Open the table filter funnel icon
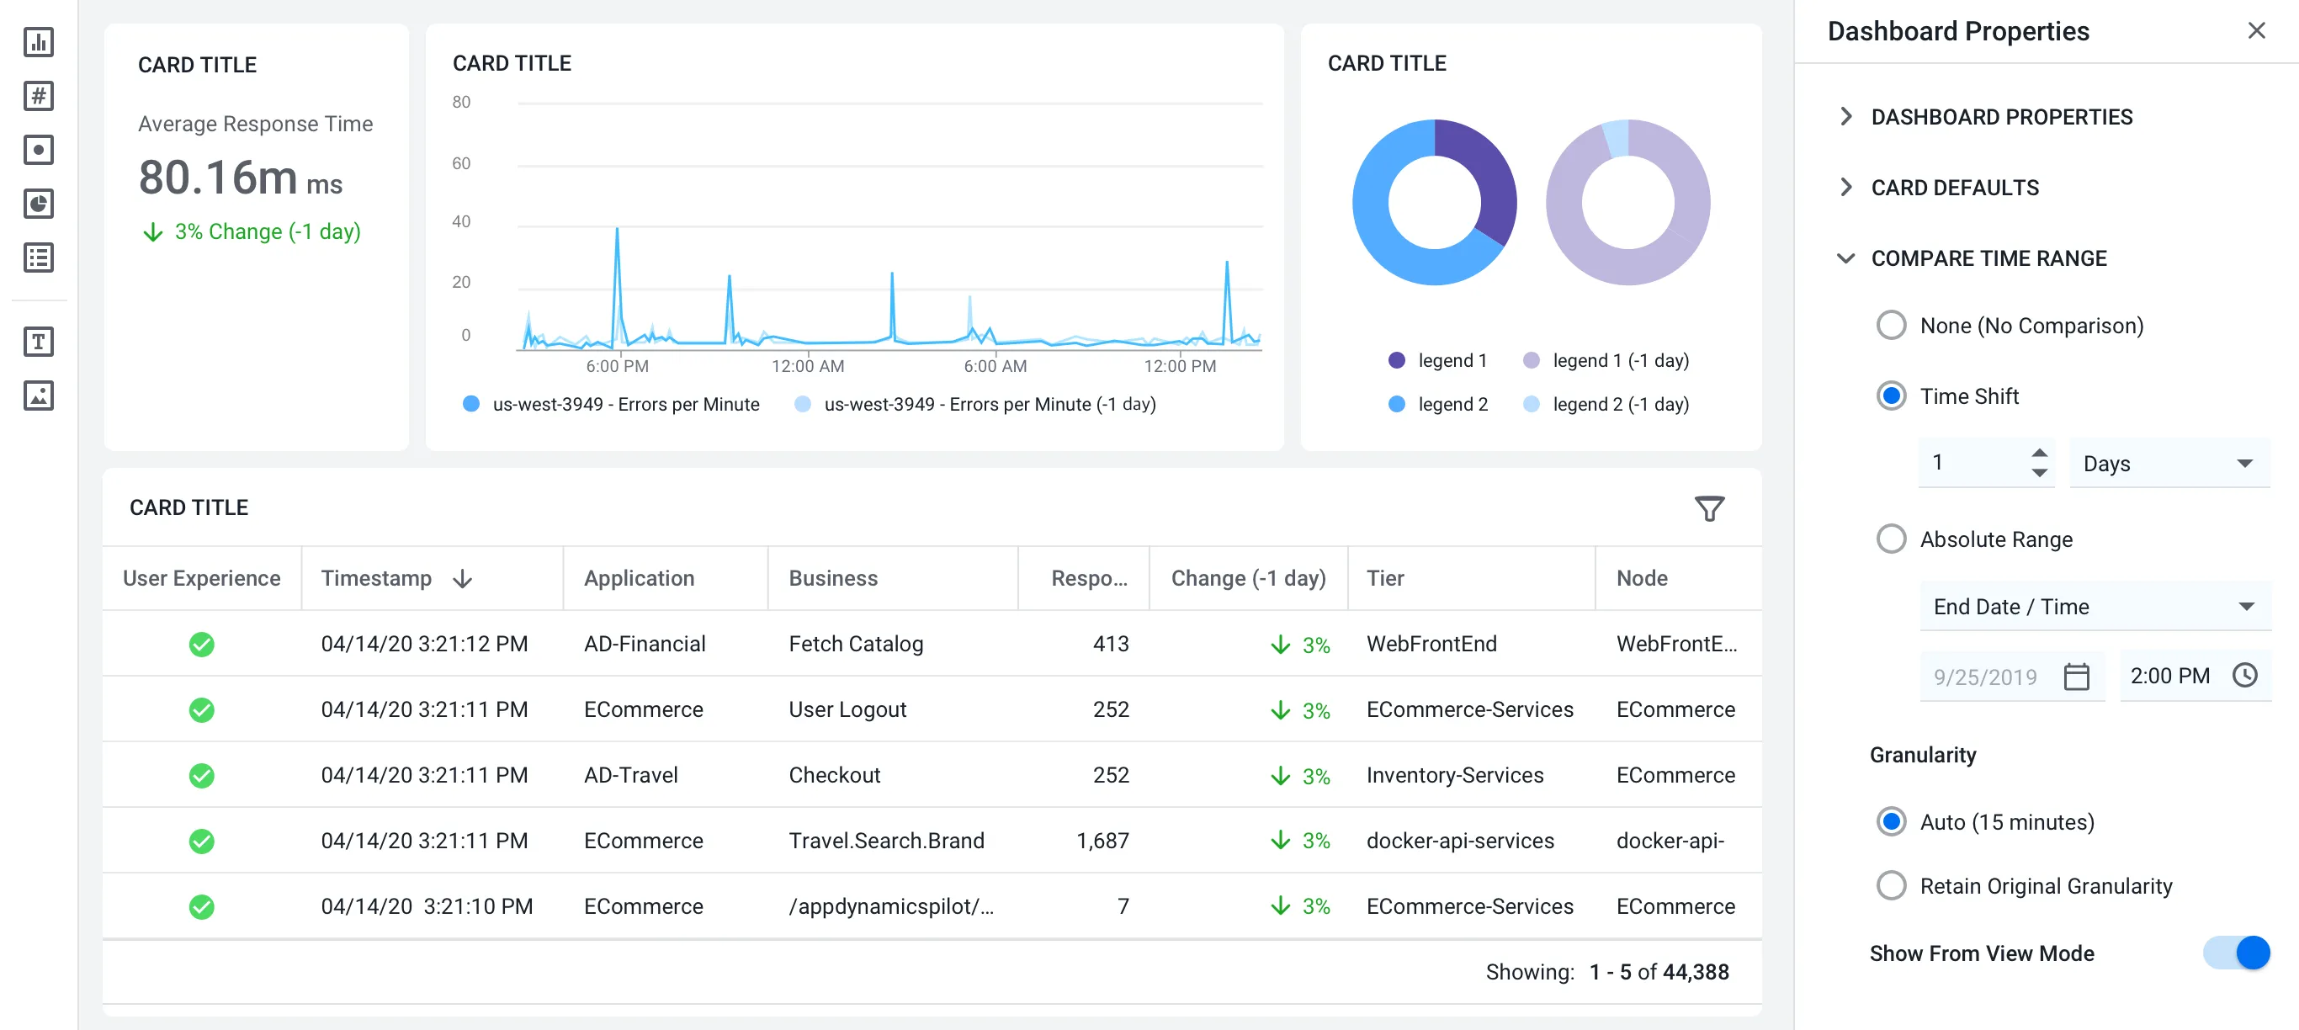 coord(1709,509)
